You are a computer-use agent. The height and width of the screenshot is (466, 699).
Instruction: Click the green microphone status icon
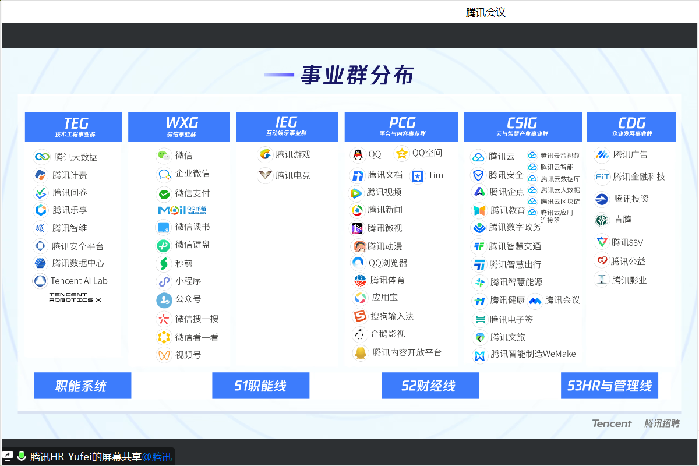(22, 456)
